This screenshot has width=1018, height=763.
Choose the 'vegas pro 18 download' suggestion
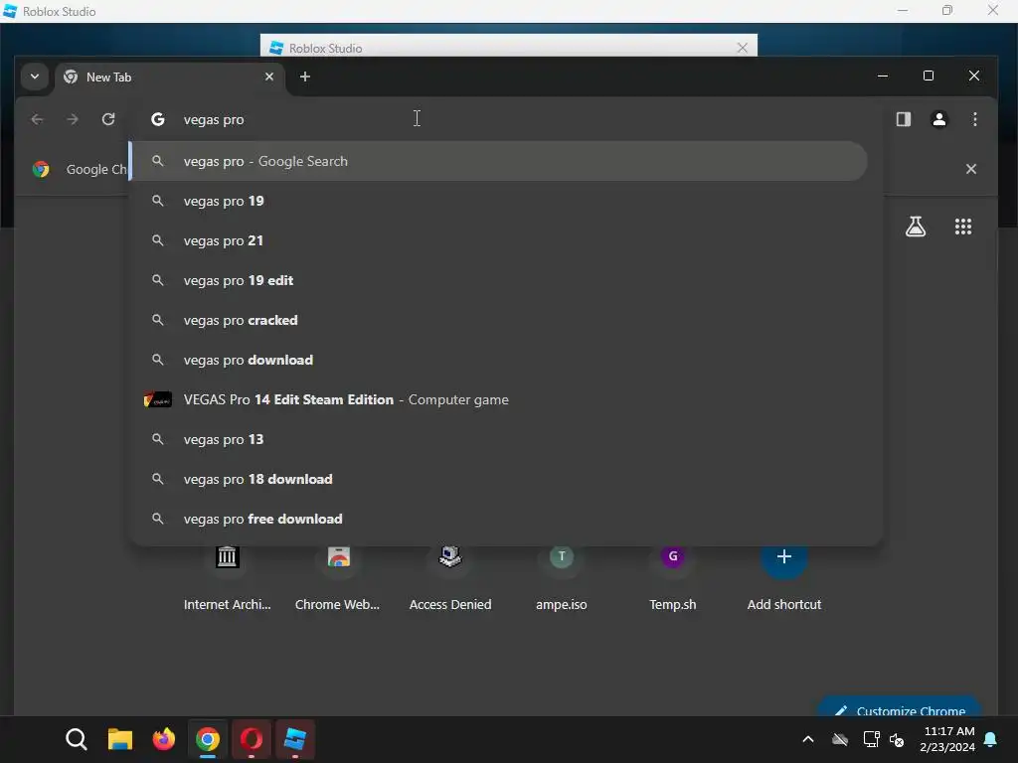point(498,479)
